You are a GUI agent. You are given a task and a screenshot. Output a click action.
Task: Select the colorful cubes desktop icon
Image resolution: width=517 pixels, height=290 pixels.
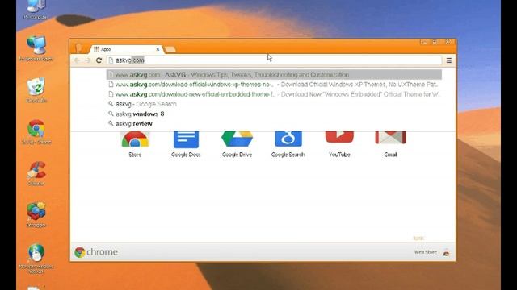pos(36,214)
